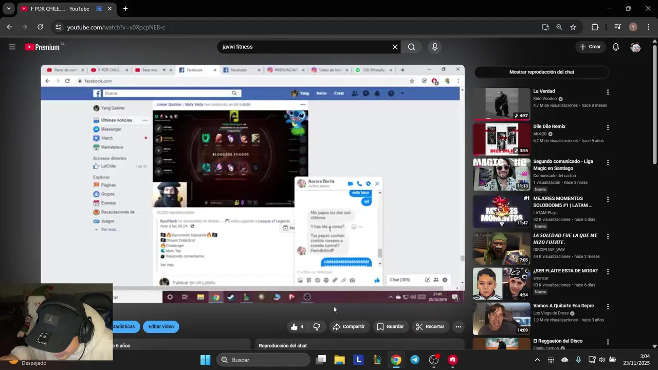The image size is (658, 370).
Task: View site information icon in address bar
Action: (x=58, y=27)
